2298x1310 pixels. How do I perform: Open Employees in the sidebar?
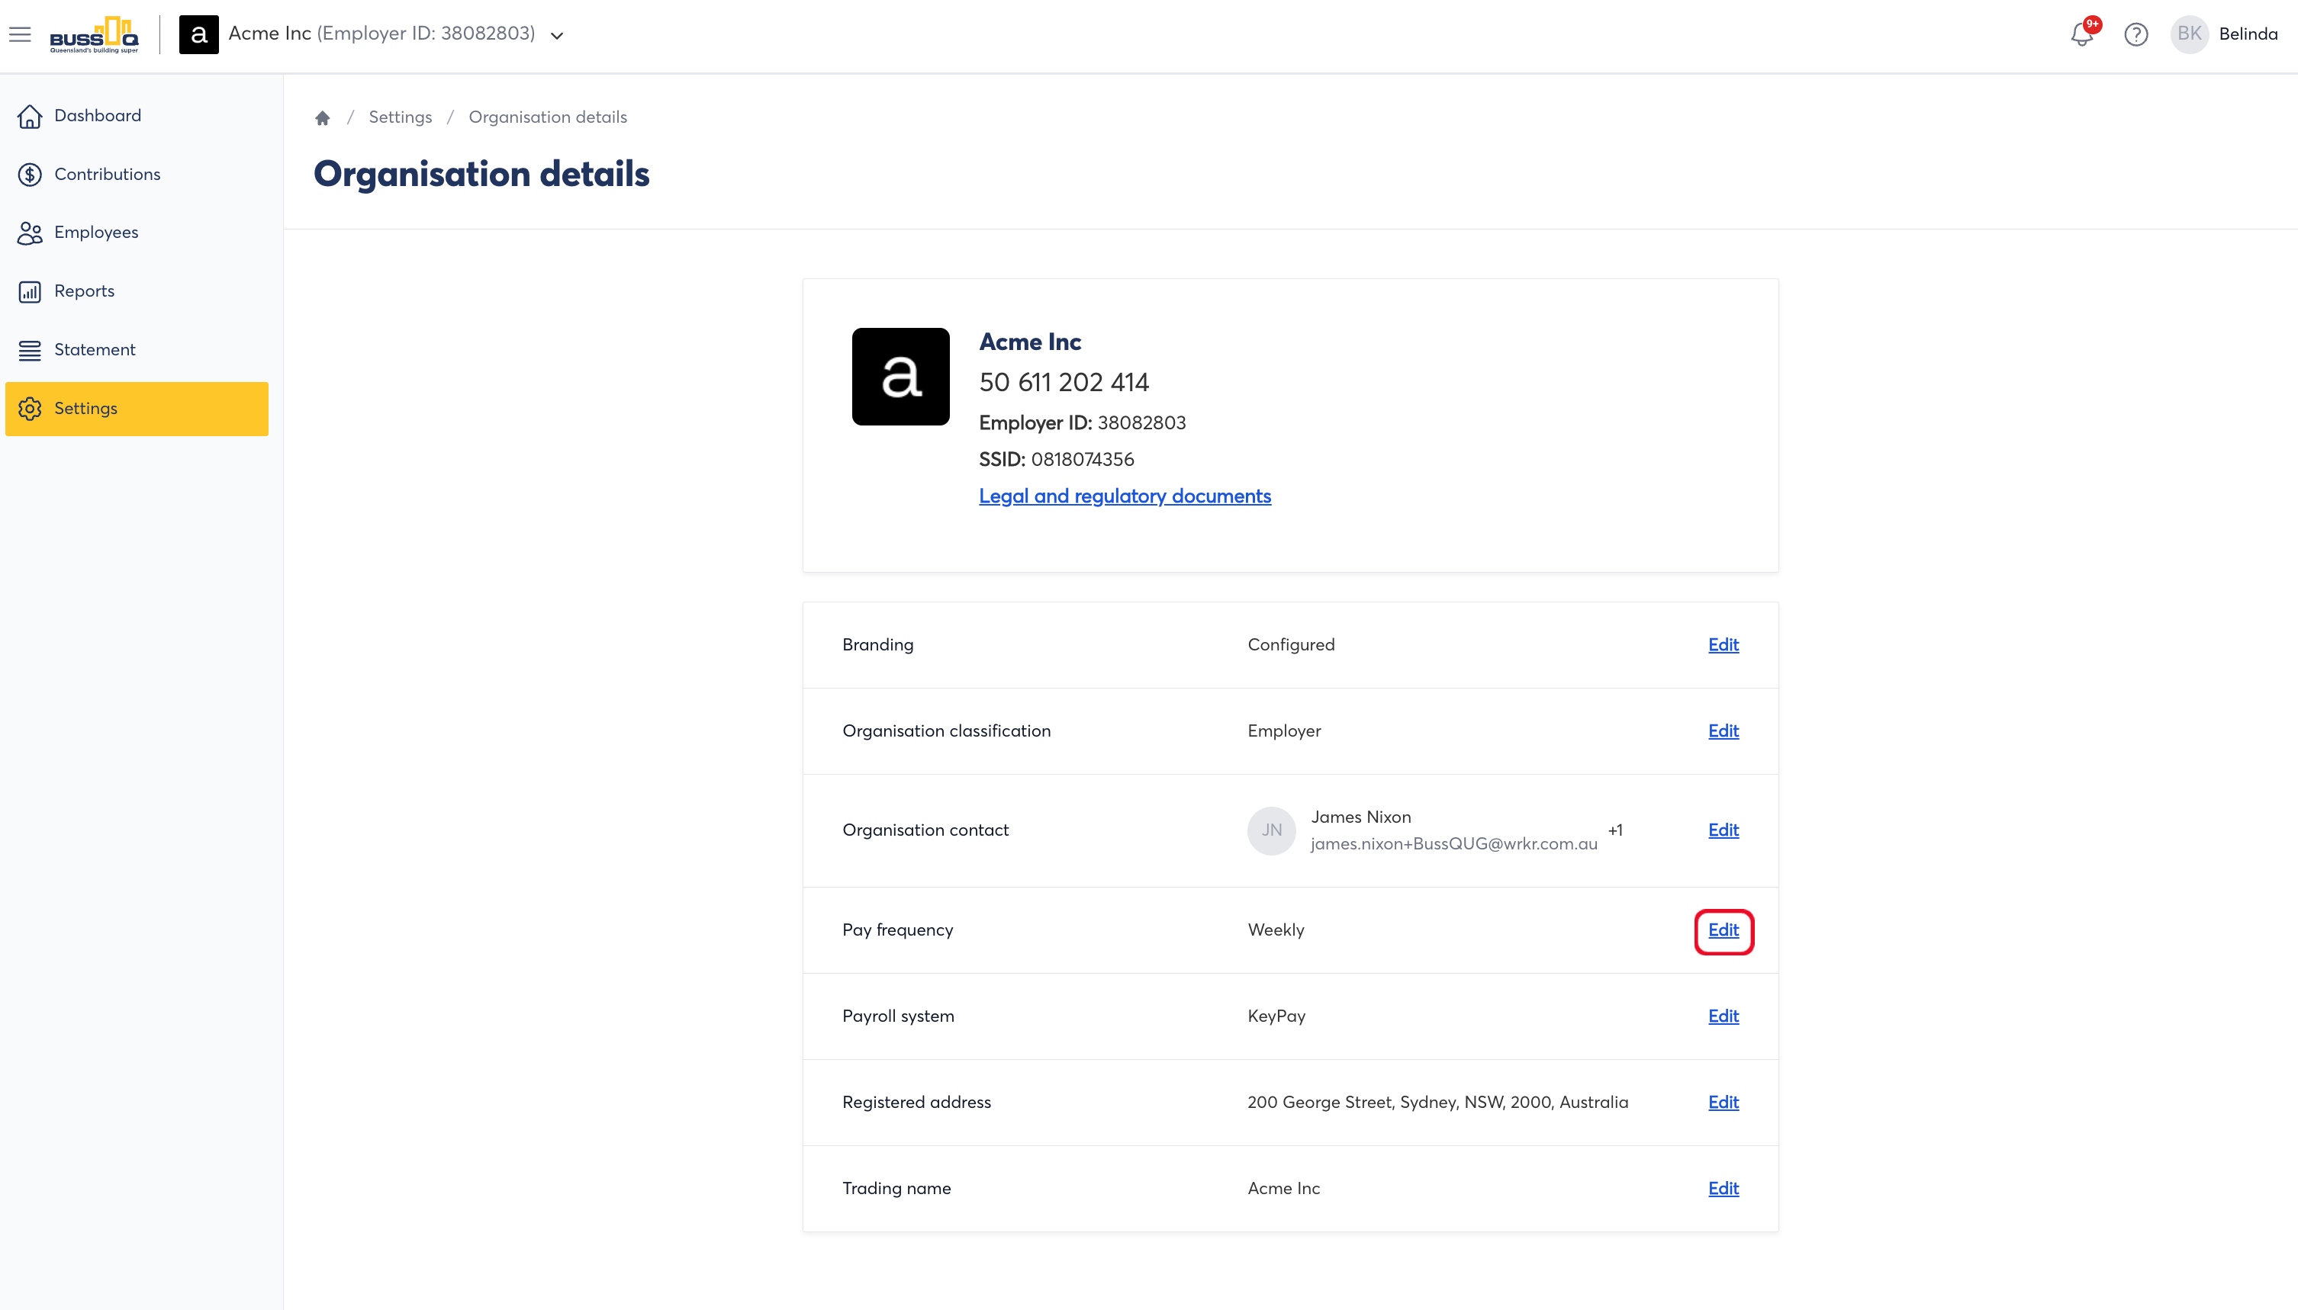coord(137,233)
